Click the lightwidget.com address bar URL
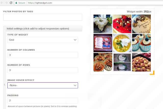This screenshot has height=109, width=163. click(40, 3)
